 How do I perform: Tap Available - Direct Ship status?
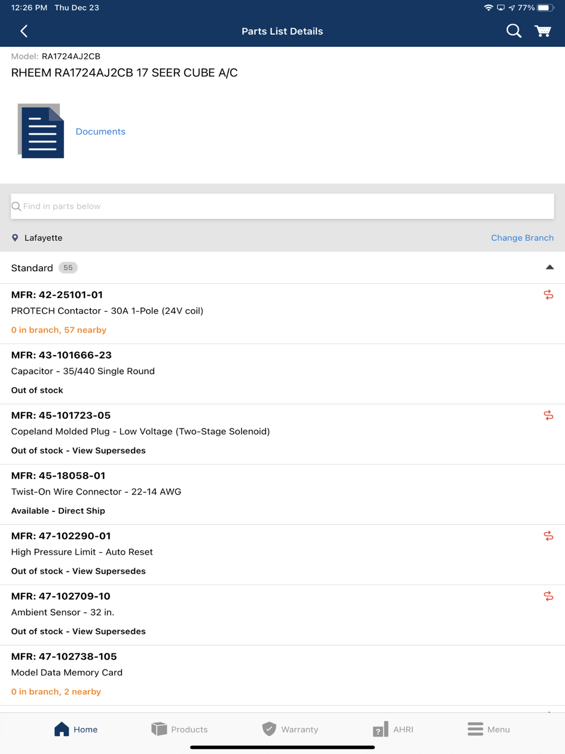click(58, 511)
